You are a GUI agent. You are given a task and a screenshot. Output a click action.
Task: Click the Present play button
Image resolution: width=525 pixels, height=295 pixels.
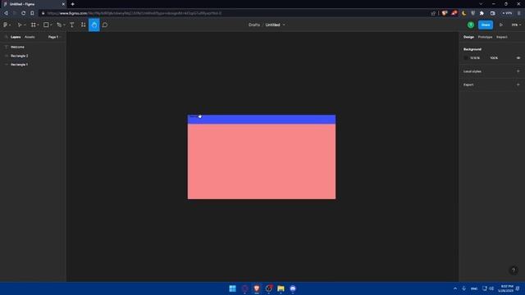click(501, 25)
